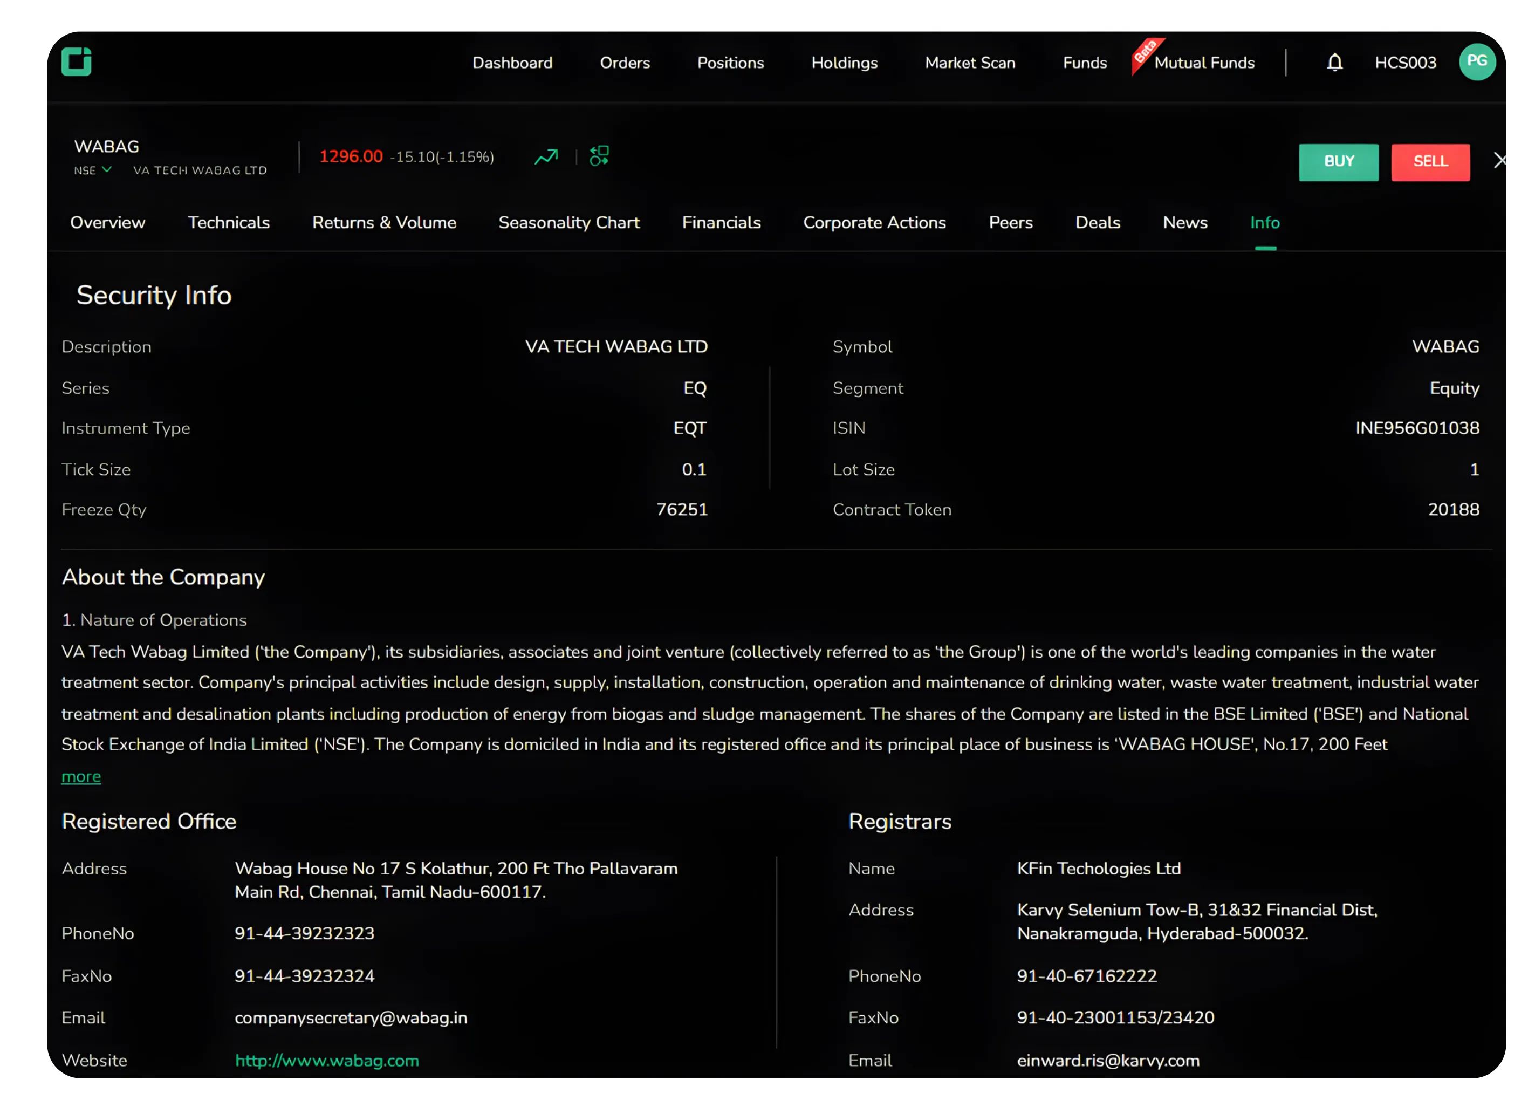
Task: Click the BUY button
Action: (1339, 162)
